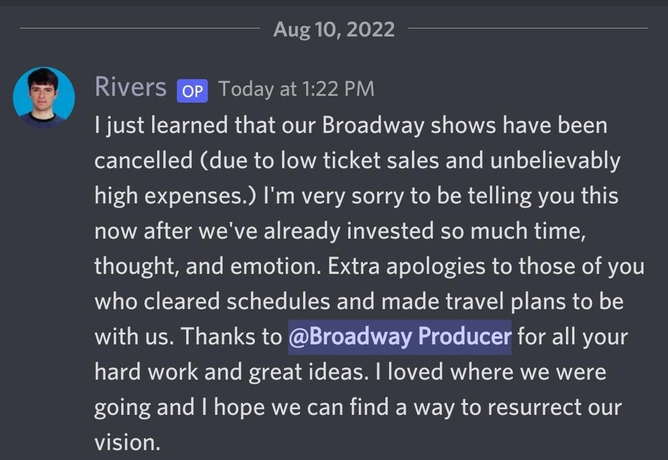Click the word "cancelled" in the message

(x=134, y=161)
